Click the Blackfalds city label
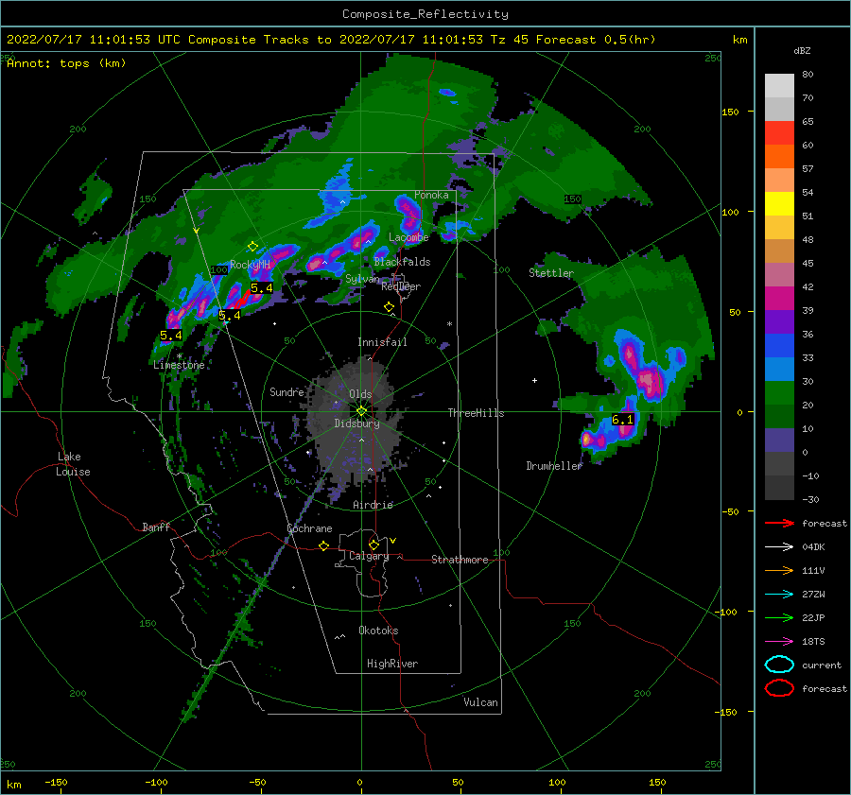The height and width of the screenshot is (795, 851). click(x=402, y=262)
